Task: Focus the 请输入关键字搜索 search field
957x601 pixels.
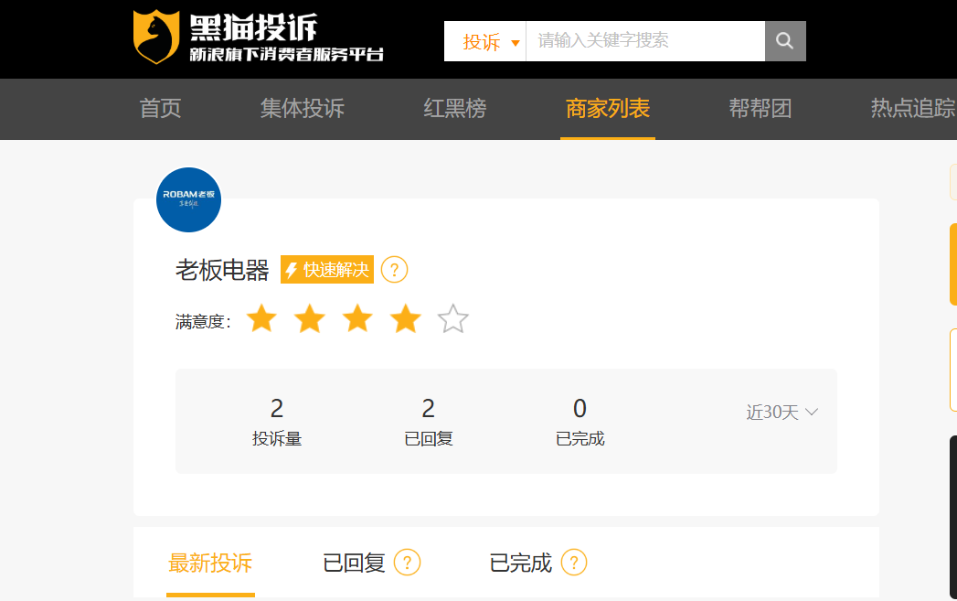Action: (645, 41)
